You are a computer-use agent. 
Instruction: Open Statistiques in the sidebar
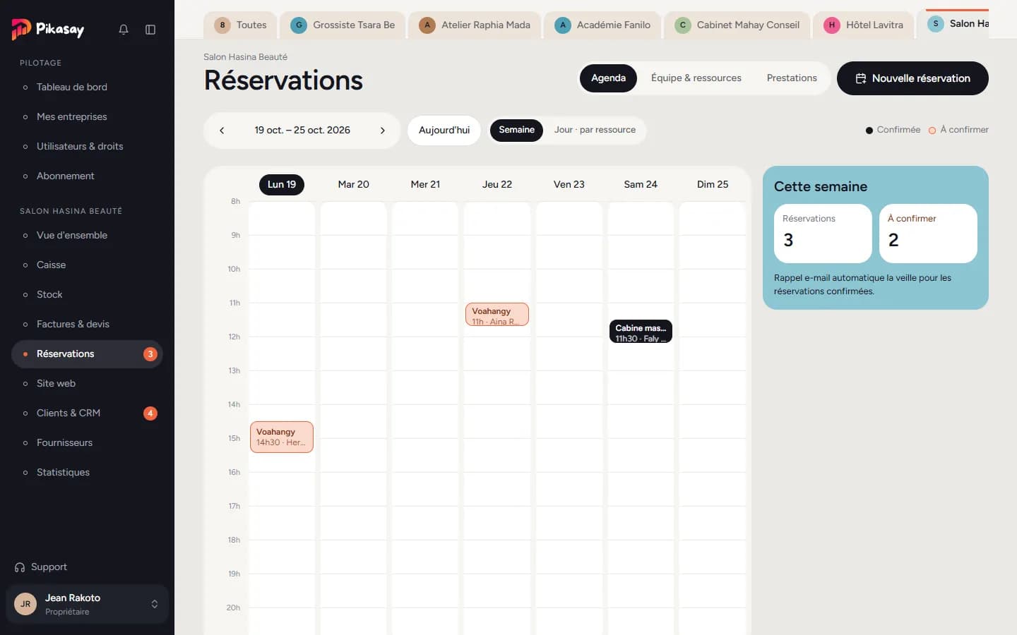[87, 473]
